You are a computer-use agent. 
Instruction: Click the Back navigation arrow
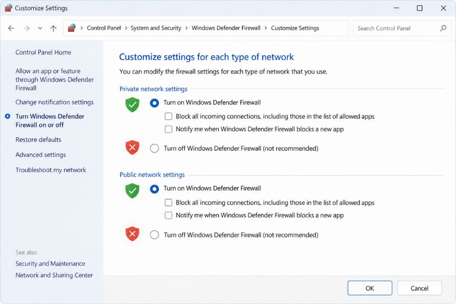[11, 28]
